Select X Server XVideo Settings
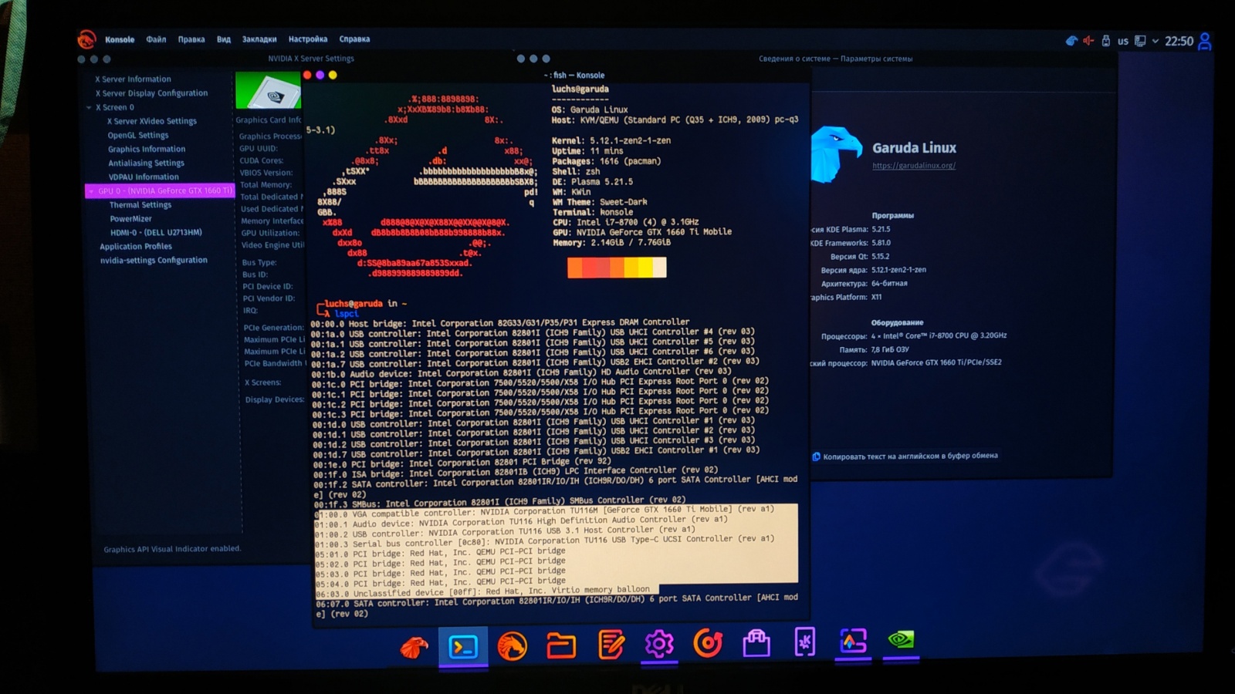Viewport: 1235px width, 694px height. (x=151, y=121)
